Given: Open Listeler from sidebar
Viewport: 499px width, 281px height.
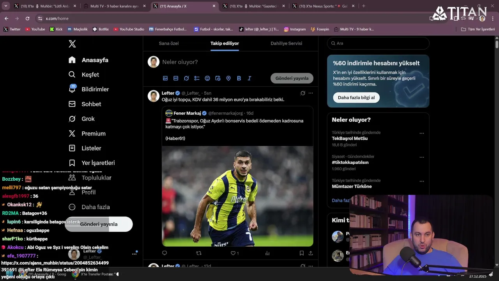Looking at the screenshot, I should point(85,148).
